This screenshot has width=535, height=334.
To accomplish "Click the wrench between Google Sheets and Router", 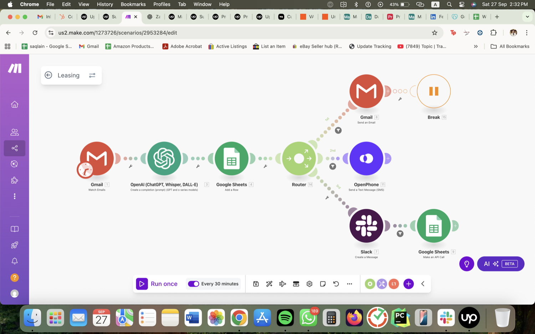I will click(x=265, y=166).
